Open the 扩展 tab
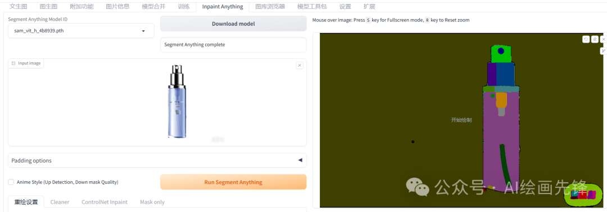The height and width of the screenshot is (212, 607). (369, 7)
